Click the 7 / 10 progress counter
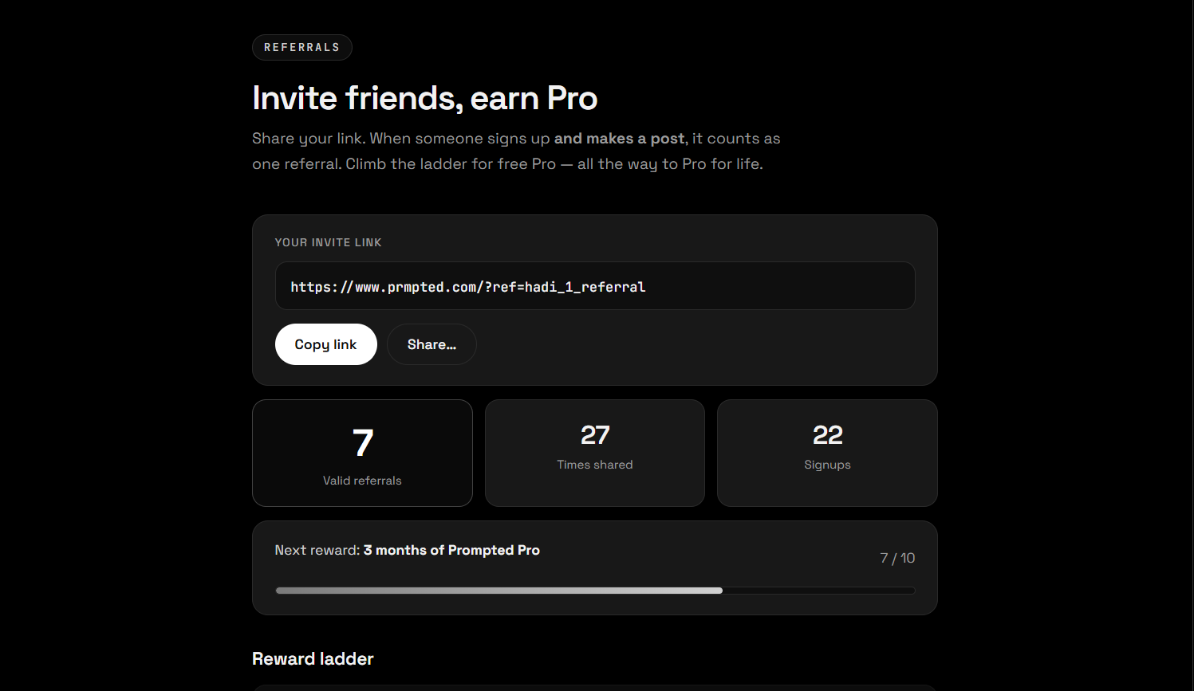The image size is (1194, 691). coord(897,558)
